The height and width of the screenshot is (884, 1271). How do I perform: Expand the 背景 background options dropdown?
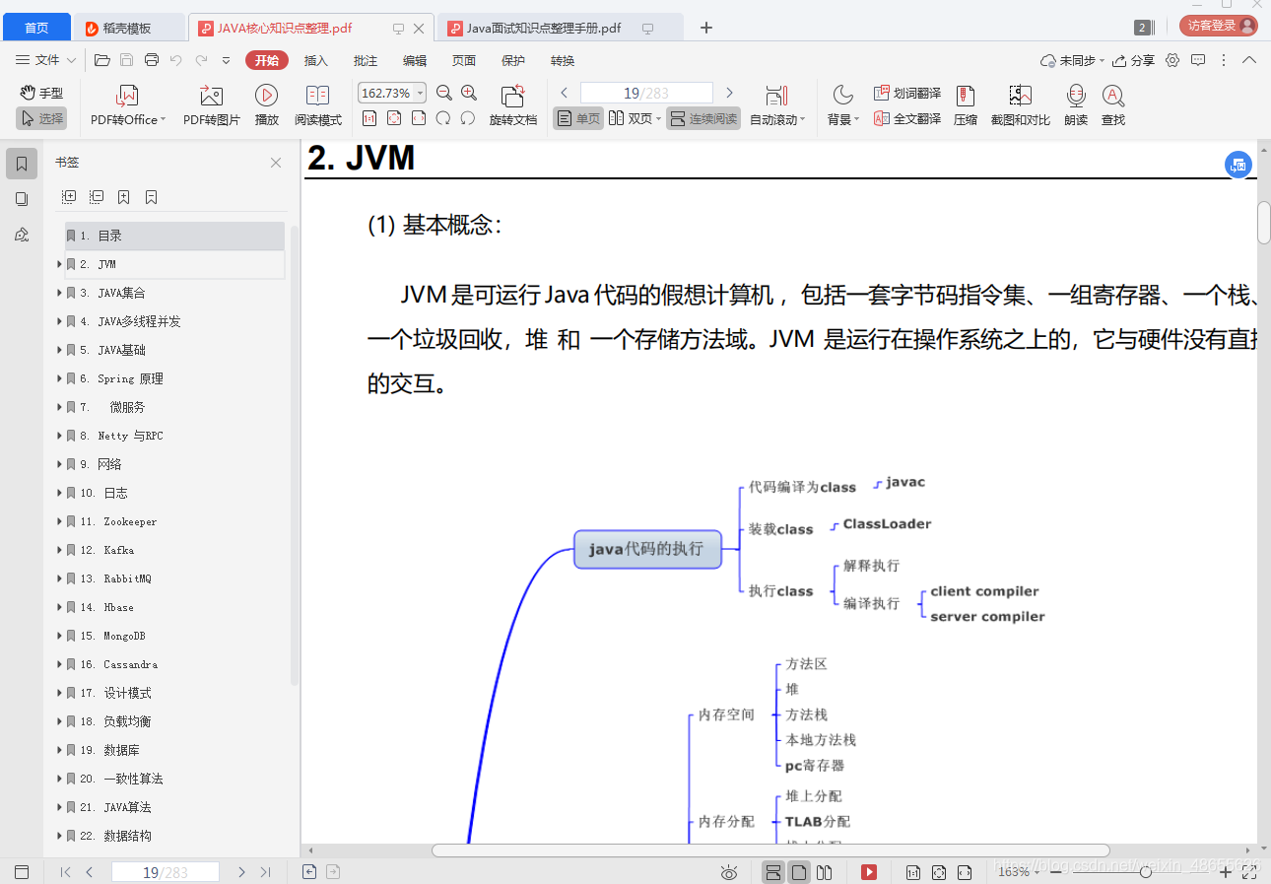tap(844, 103)
